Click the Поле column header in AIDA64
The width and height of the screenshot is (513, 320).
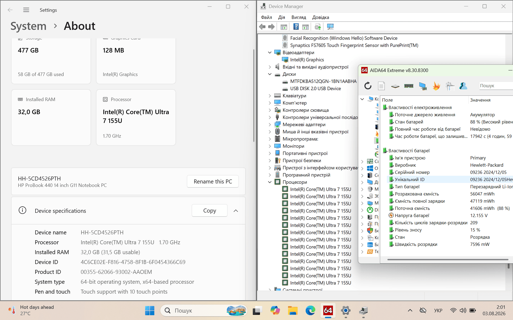(x=424, y=100)
